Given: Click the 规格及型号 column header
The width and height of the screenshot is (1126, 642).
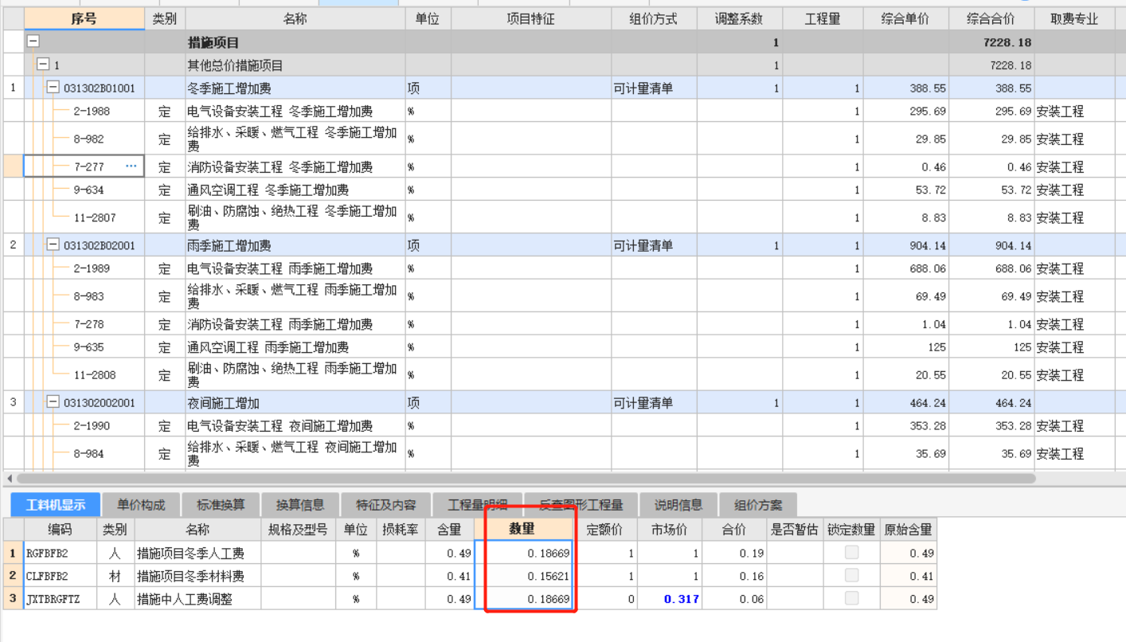Looking at the screenshot, I should pos(298,529).
